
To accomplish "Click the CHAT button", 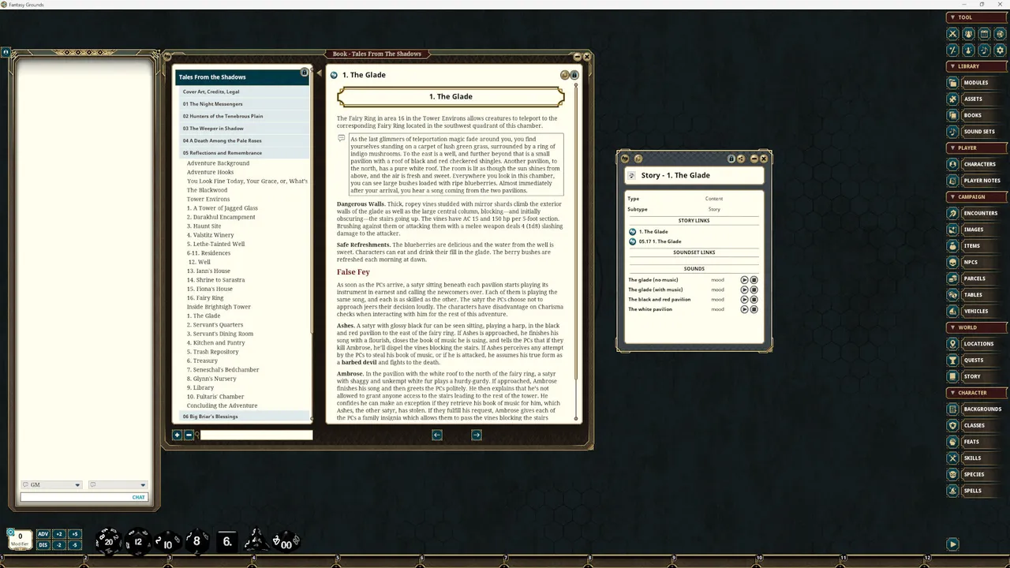I will (x=139, y=497).
